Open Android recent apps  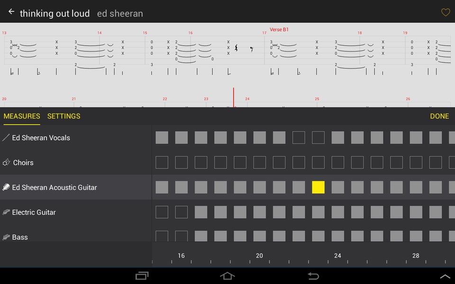point(142,275)
